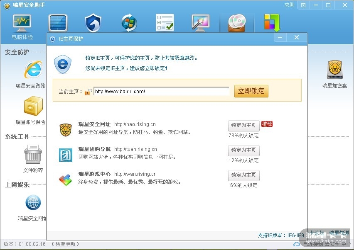The width and height of the screenshot is (354, 250).
Task: Click the IE icon in dialog title
Action: [52, 39]
